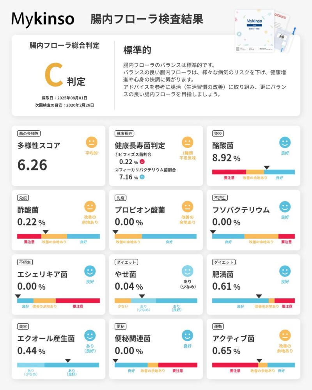Click the やせ菌 light-blue face icon
The width and height of the screenshot is (312, 390).
pyautogui.click(x=188, y=271)
